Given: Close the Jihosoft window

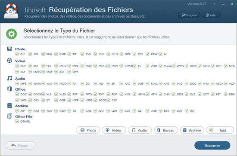Looking at the screenshot, I should coord(232,4).
